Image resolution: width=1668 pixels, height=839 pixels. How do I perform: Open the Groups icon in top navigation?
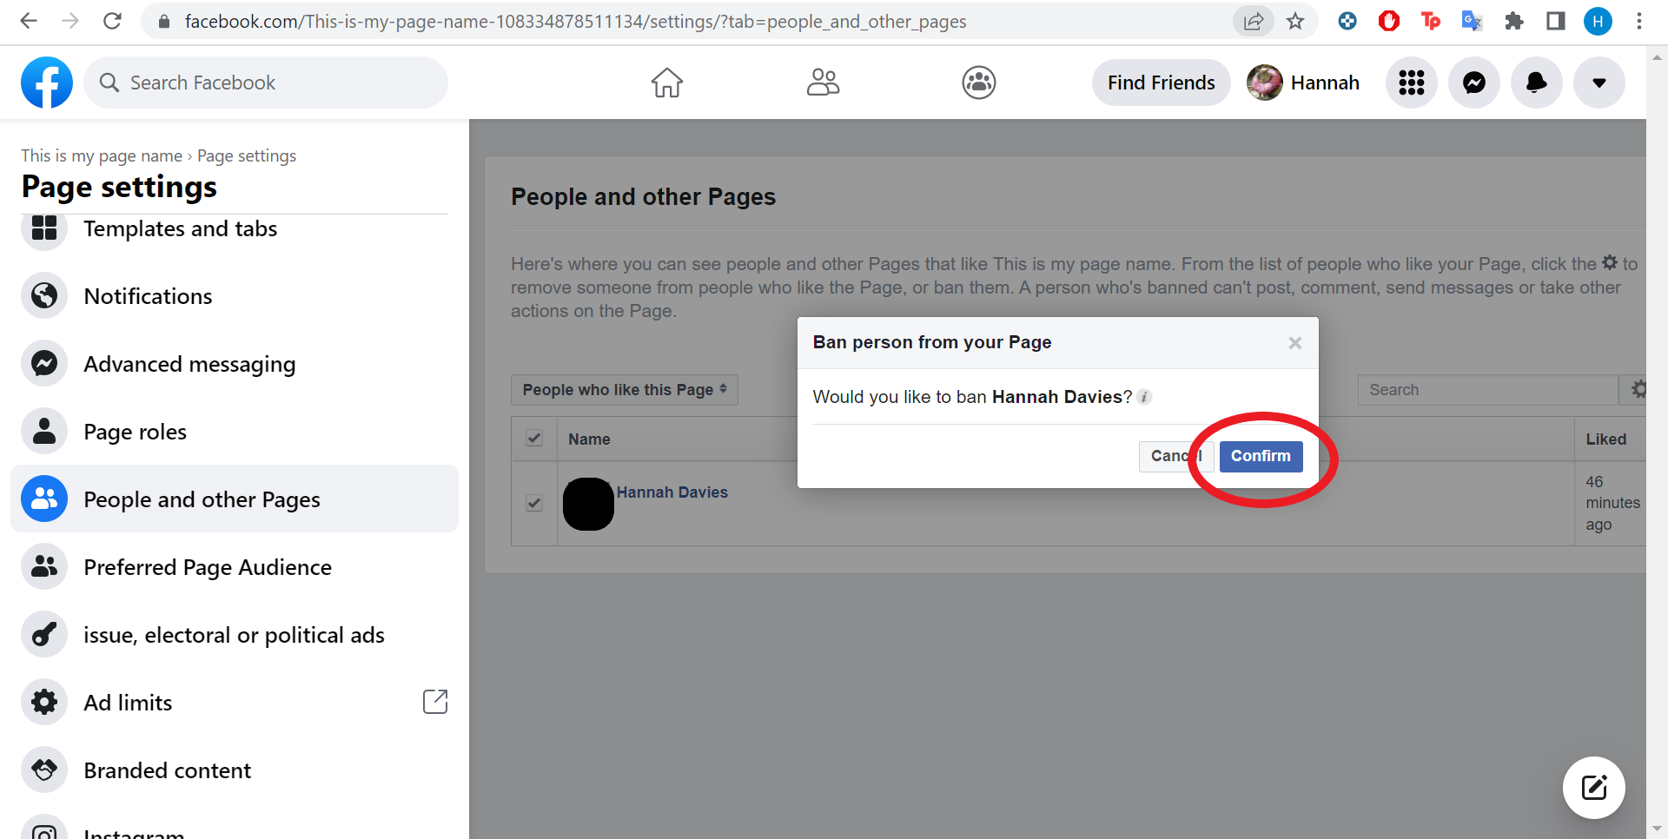[979, 83]
